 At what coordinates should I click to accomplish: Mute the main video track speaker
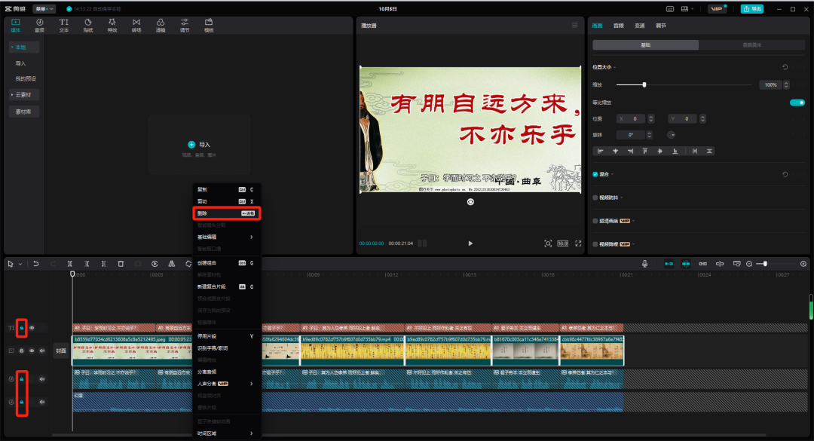(x=42, y=351)
